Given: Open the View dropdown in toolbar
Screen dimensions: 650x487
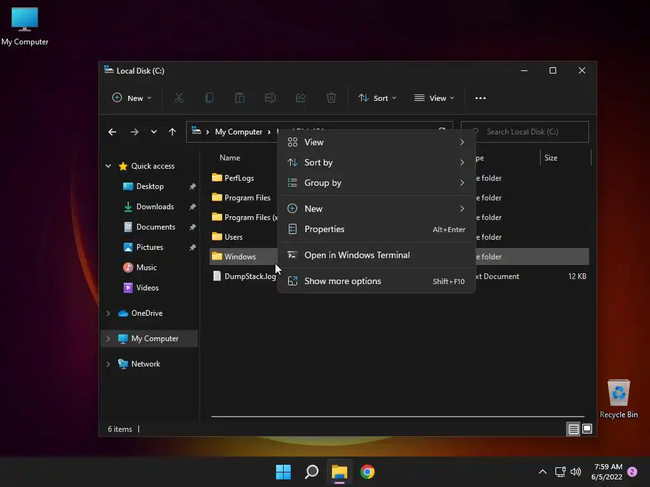Looking at the screenshot, I should click(434, 98).
